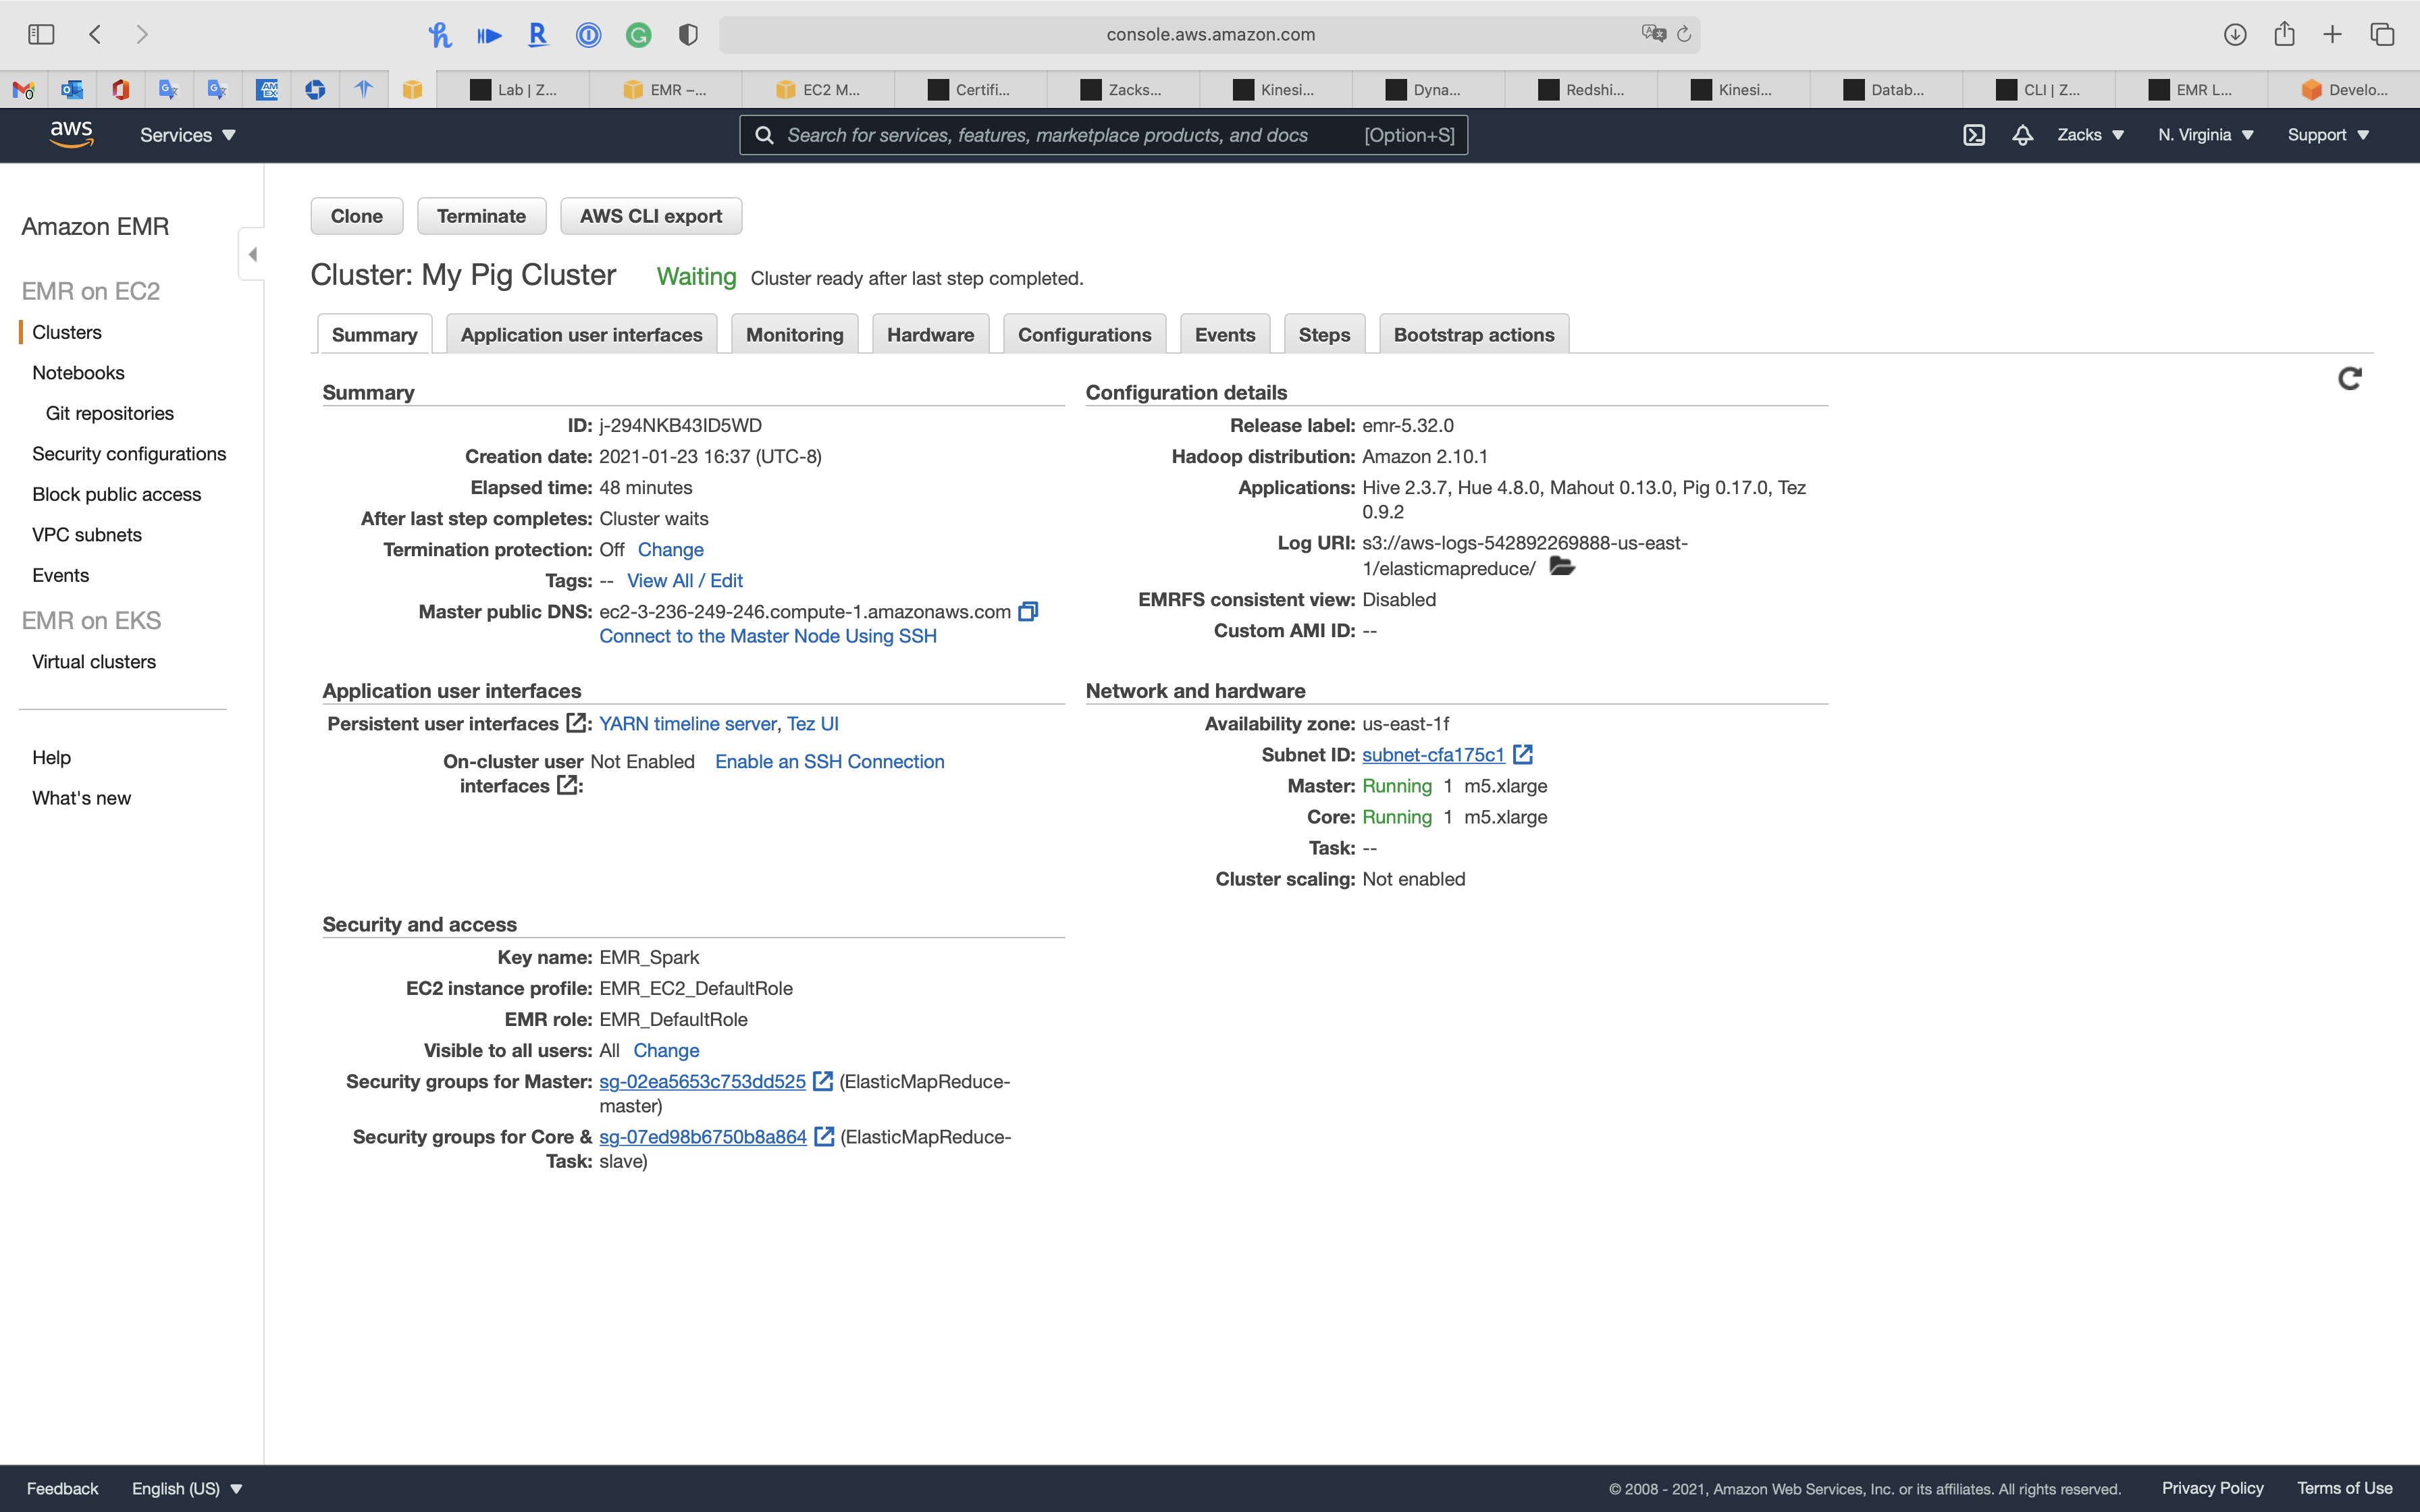The width and height of the screenshot is (2420, 1512).
Task: Open the Zacks account dropdown
Action: 2090,135
